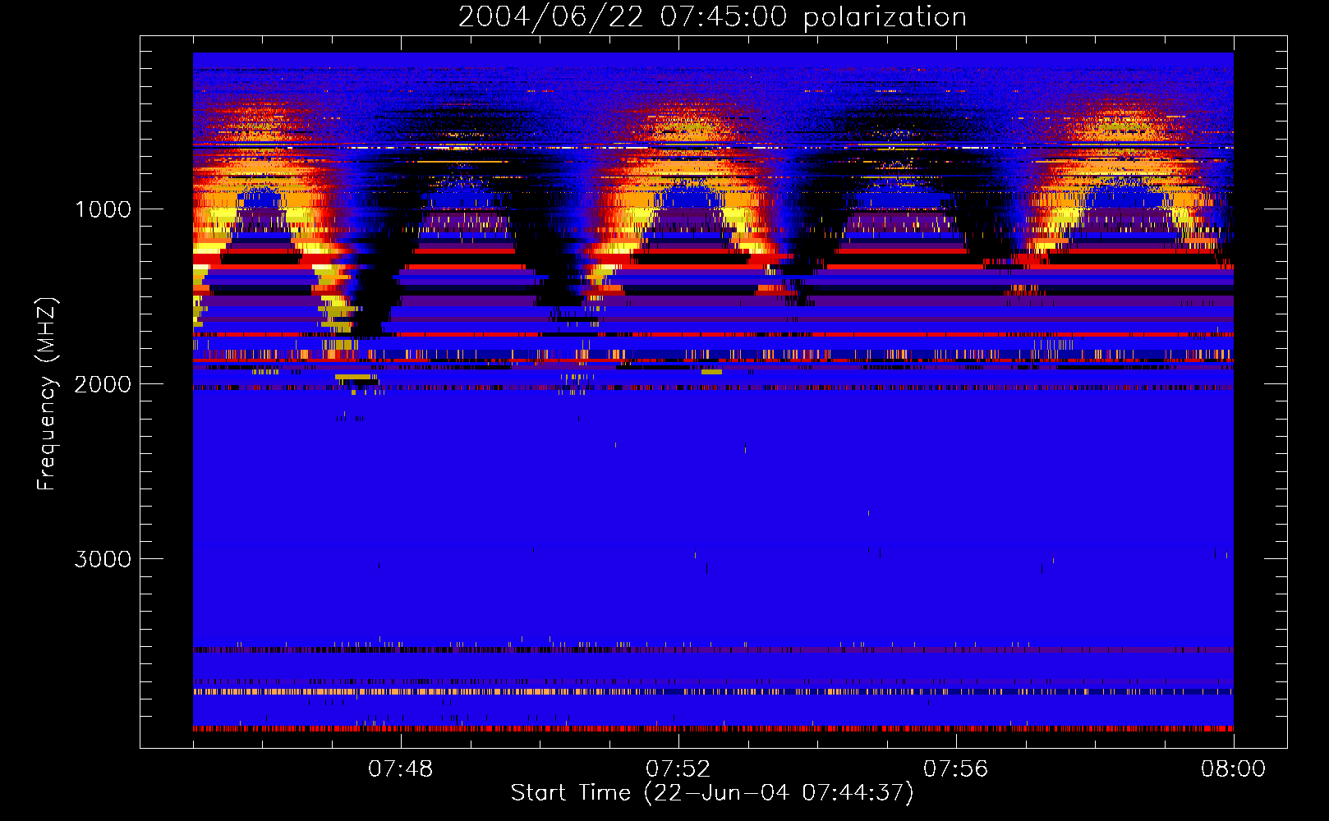
Task: Click the 07:56 time tick label
Action: pyautogui.click(x=955, y=769)
